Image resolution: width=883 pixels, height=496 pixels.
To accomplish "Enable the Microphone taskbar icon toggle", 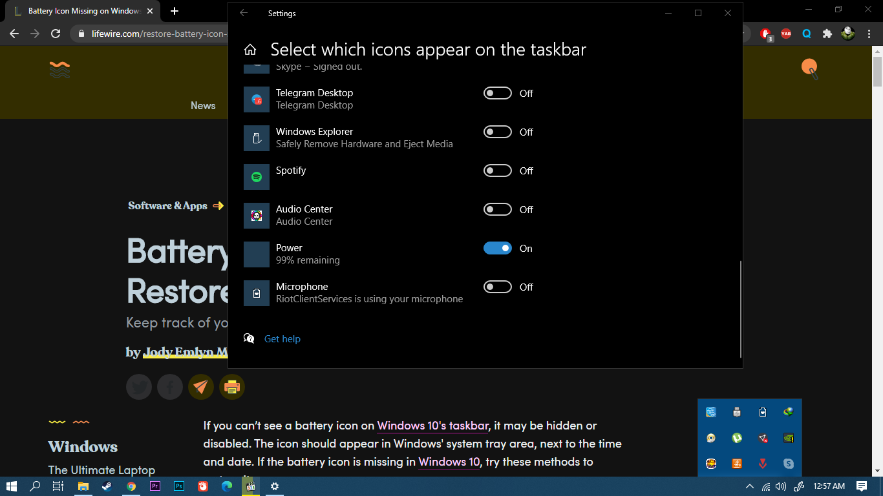I will [498, 287].
